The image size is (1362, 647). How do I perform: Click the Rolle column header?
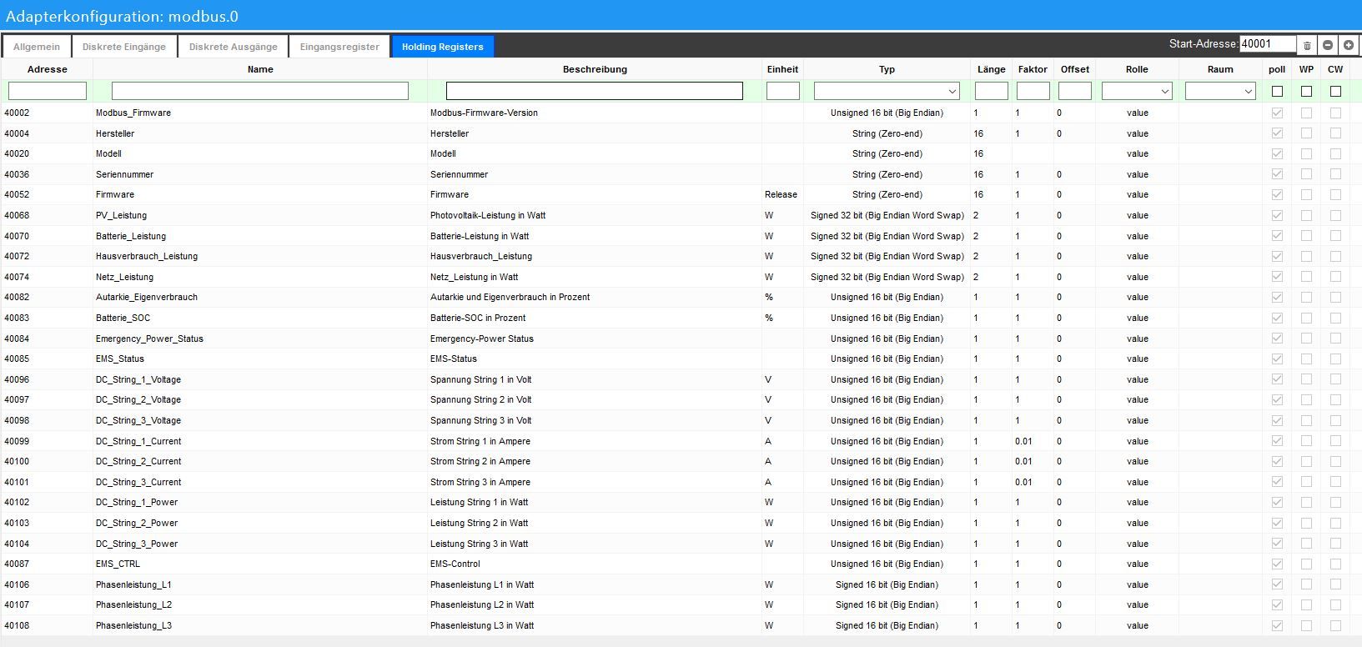coord(1137,69)
